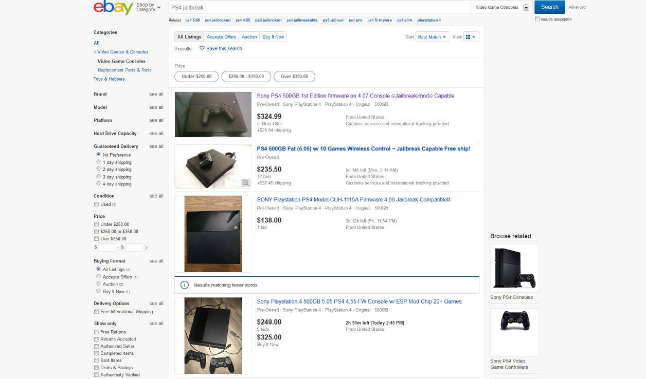Expand Delivery Options filter see all
The width and height of the screenshot is (646, 379).
coord(156,303)
